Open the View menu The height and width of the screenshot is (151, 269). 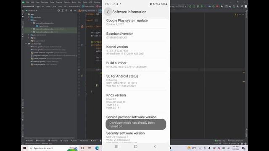pyautogui.click(x=37, y=2)
